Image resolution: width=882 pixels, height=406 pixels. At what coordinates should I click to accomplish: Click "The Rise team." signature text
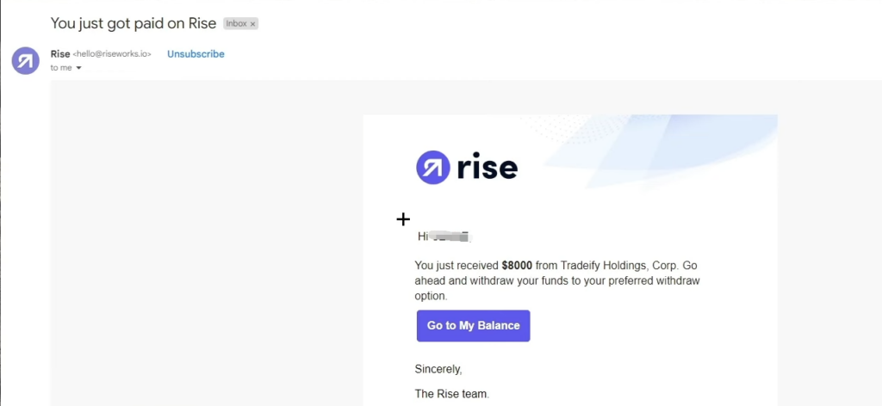point(452,394)
